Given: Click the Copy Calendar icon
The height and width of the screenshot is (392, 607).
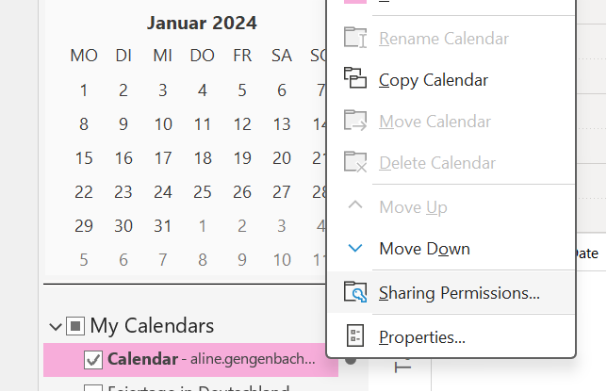Looking at the screenshot, I should tap(354, 79).
